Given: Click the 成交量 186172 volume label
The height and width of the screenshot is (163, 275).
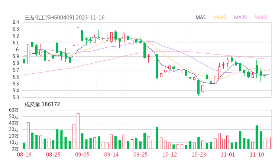Looking at the screenshot, I should click(42, 104).
